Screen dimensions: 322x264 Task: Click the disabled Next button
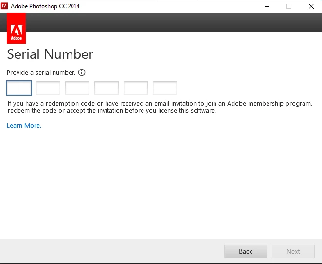pos(293,251)
